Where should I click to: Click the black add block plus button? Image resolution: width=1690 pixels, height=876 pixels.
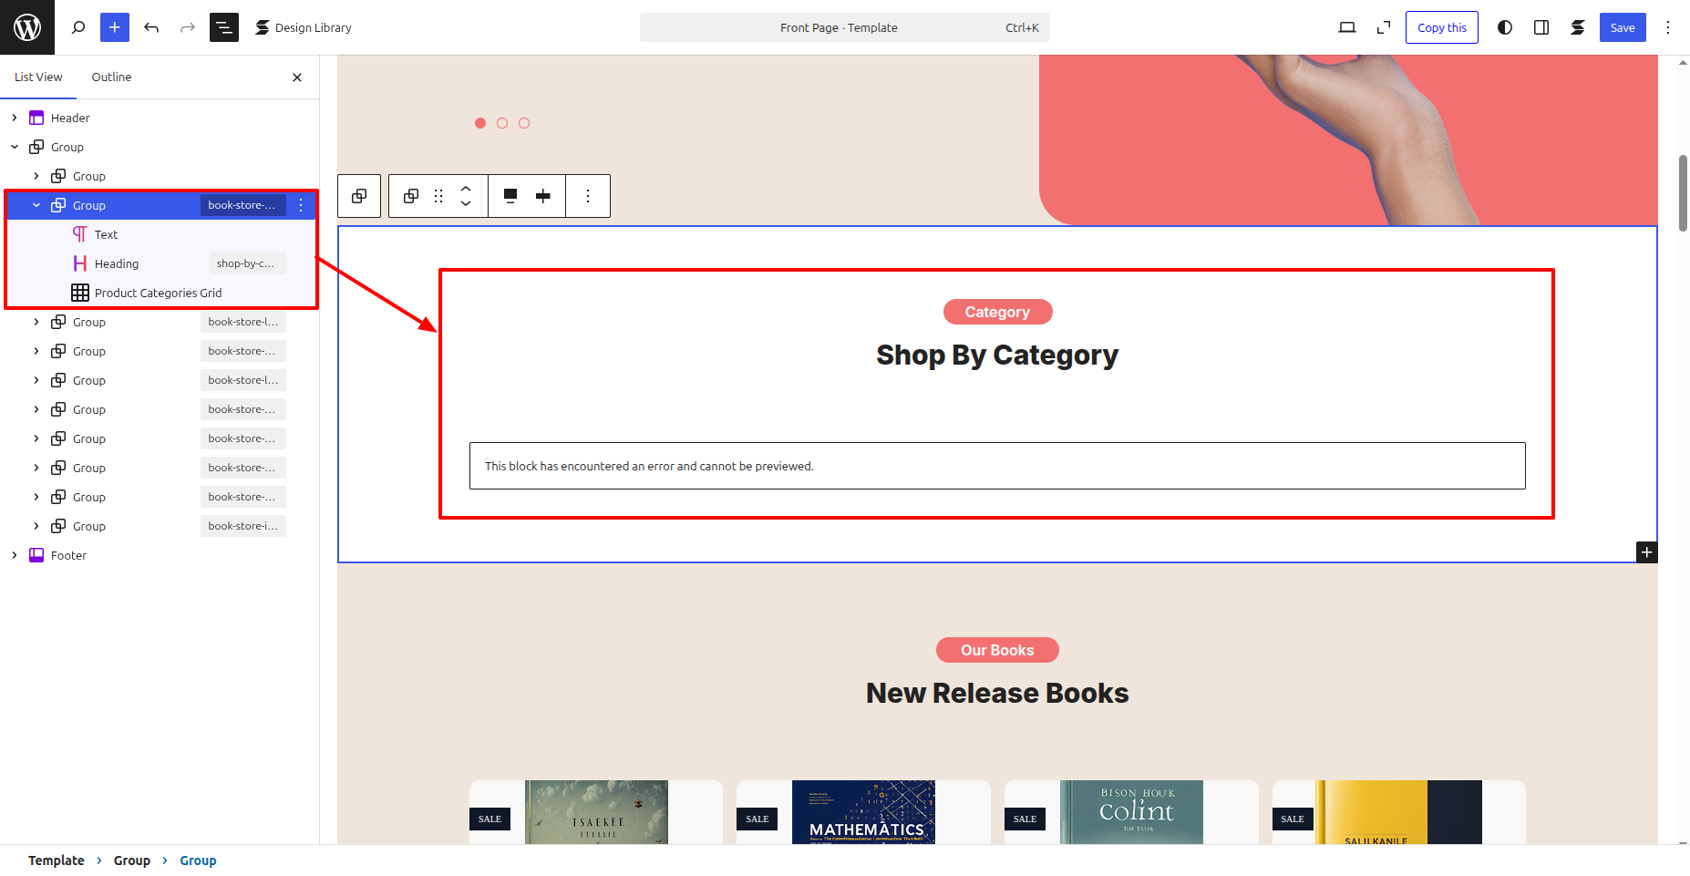[x=1646, y=552]
